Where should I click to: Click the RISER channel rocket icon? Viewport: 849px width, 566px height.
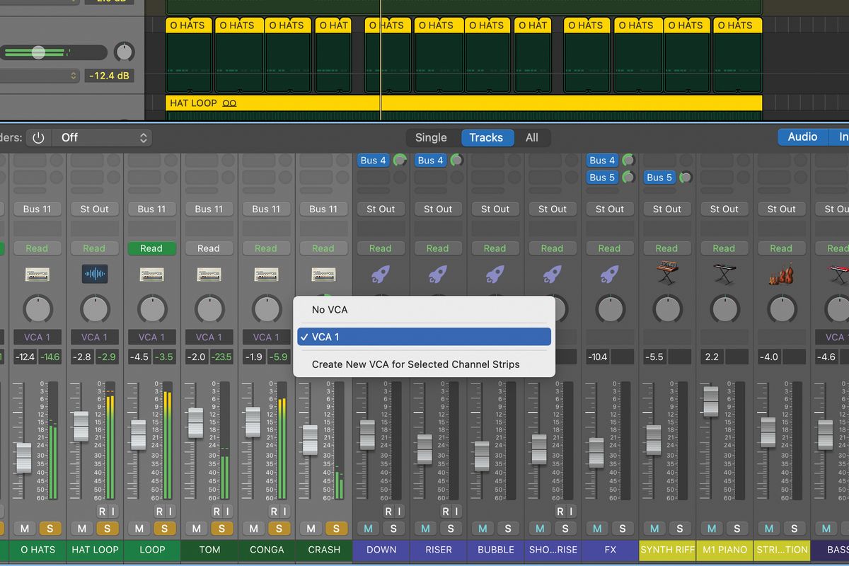[438, 275]
